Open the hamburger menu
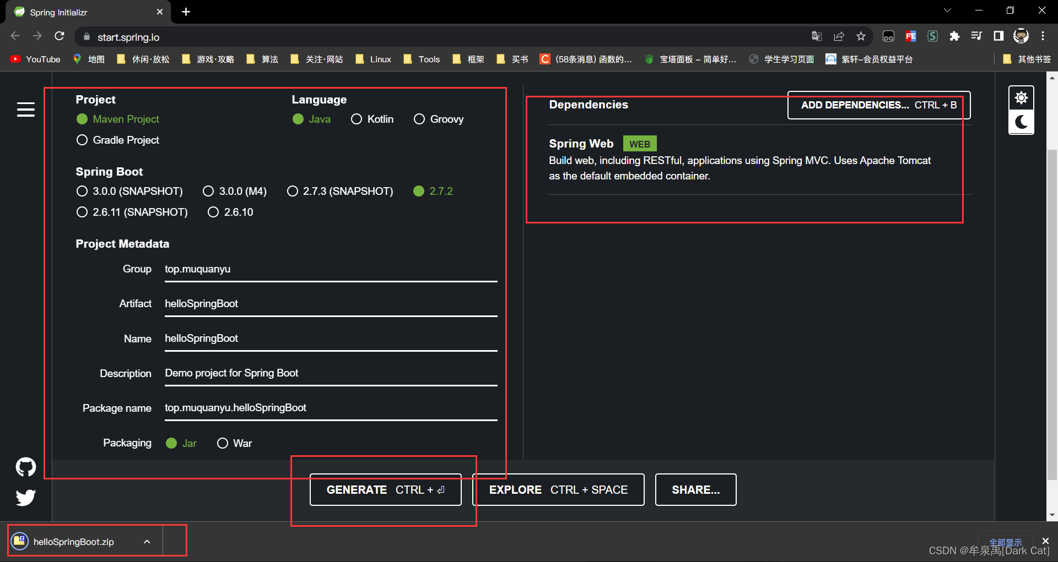Image resolution: width=1058 pixels, height=562 pixels. pos(25,110)
